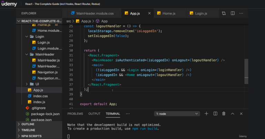Open the editor more actions ellipsis

(241, 13)
